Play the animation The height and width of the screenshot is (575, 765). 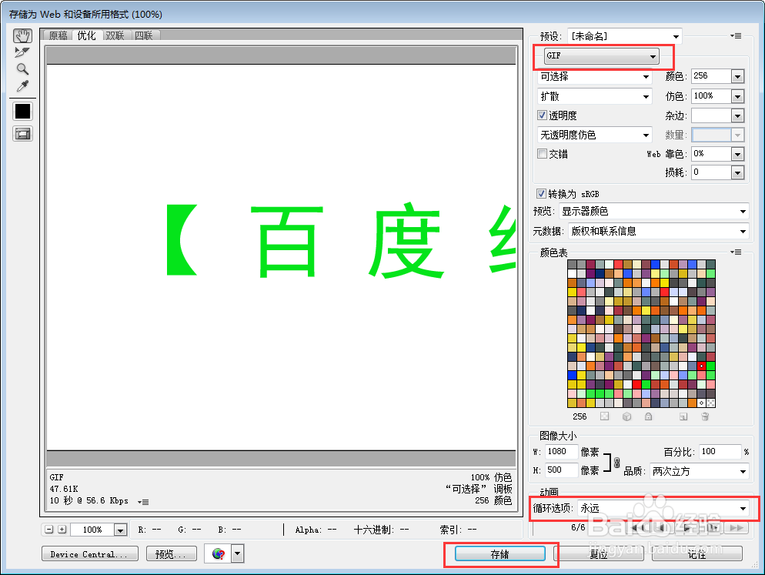point(687,527)
